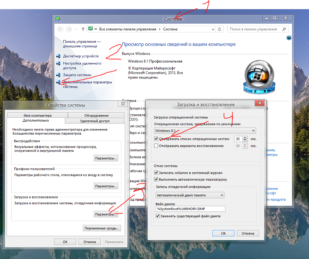Screen dimensions: 309x259
Task: Confirm with OK in Свойства системы dialog
Action: pos(65,242)
